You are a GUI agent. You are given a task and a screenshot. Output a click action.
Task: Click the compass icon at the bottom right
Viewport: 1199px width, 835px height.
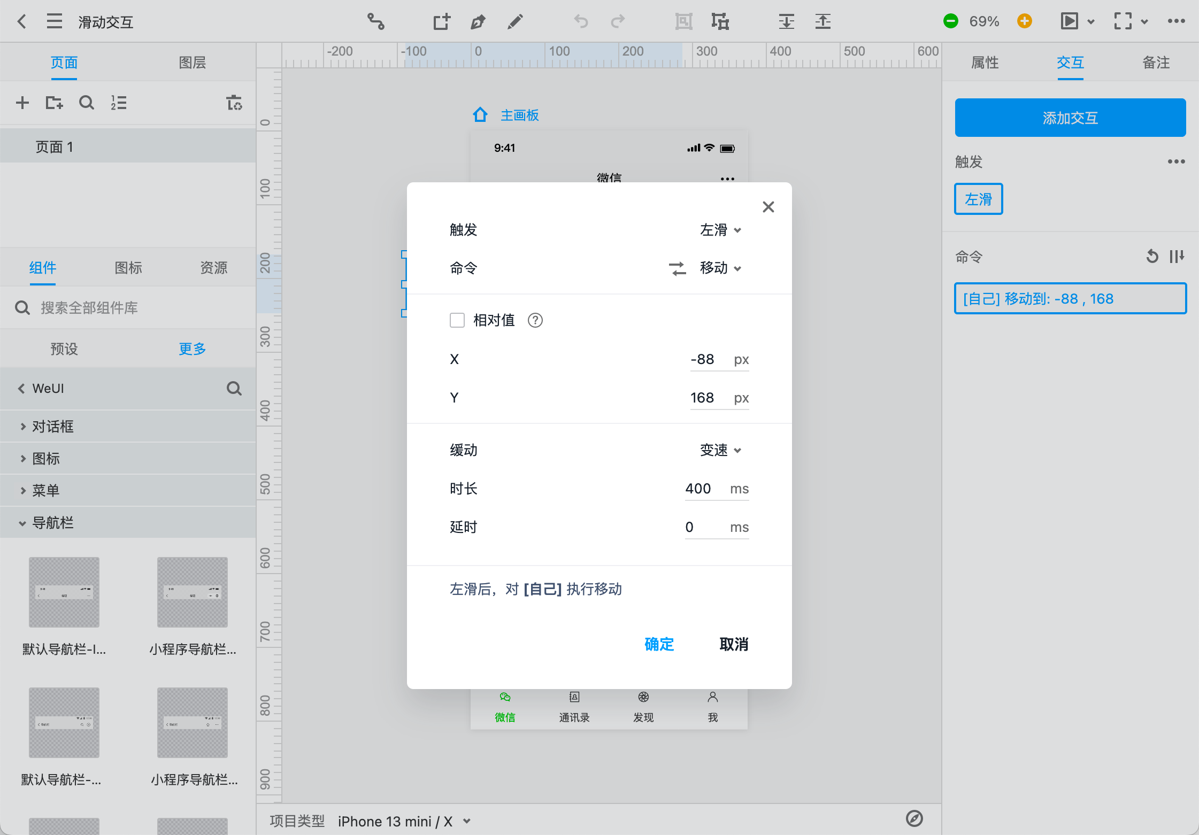pyautogui.click(x=914, y=819)
